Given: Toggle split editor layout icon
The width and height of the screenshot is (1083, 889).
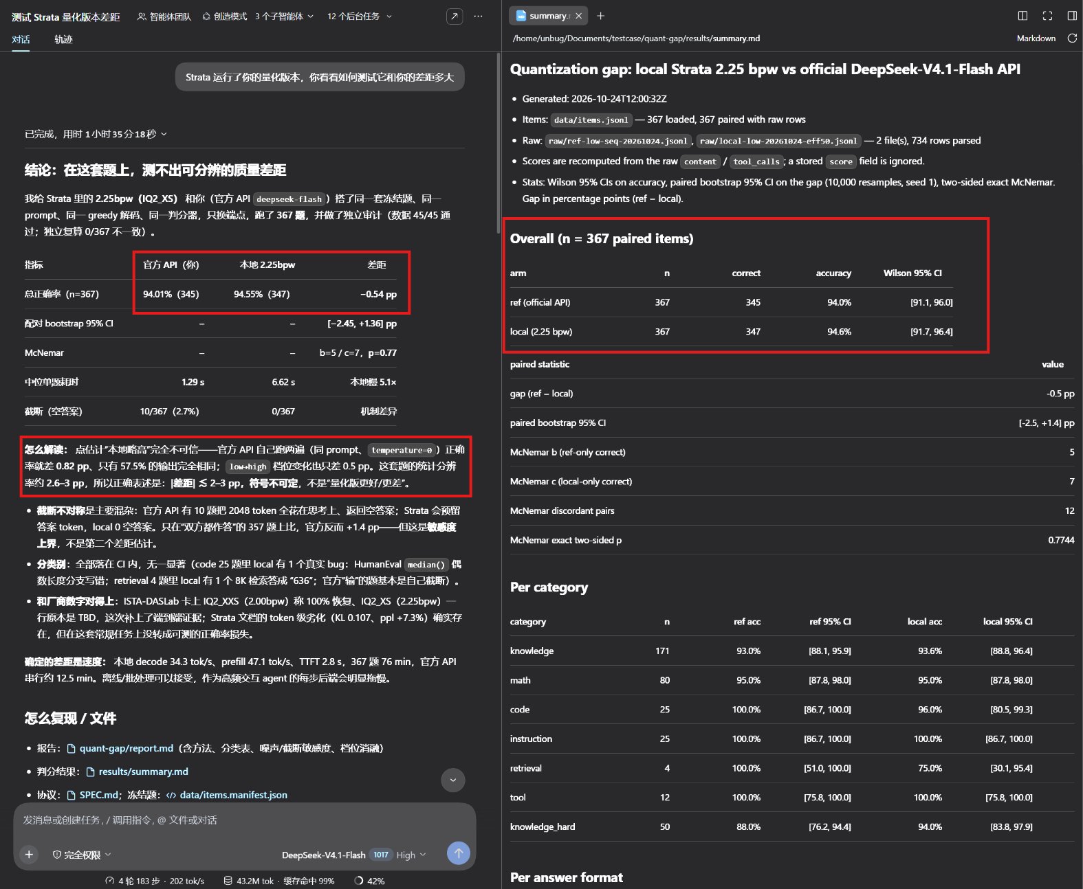Looking at the screenshot, I should click(1022, 16).
